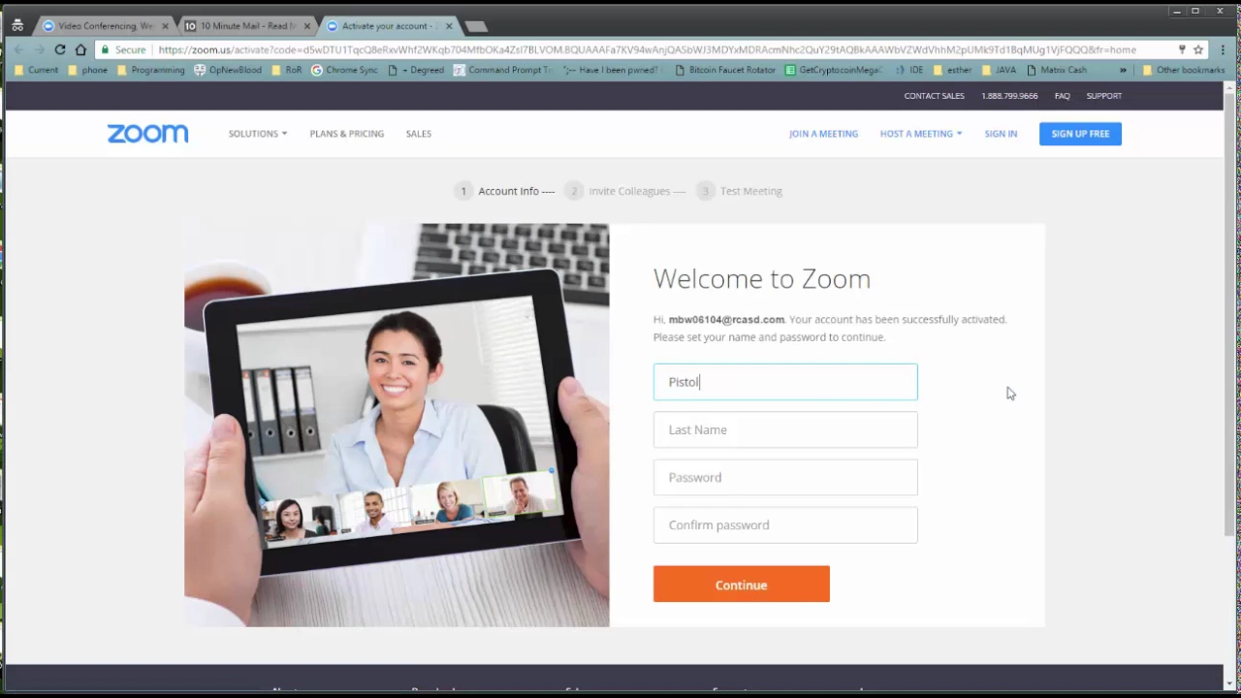Image resolution: width=1241 pixels, height=698 pixels.
Task: Open the esther bookmarks folder
Action: pyautogui.click(x=952, y=70)
